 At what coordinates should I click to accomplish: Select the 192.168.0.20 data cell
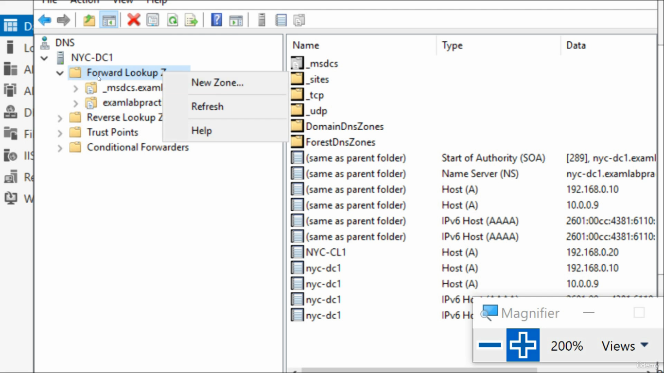[x=592, y=253]
